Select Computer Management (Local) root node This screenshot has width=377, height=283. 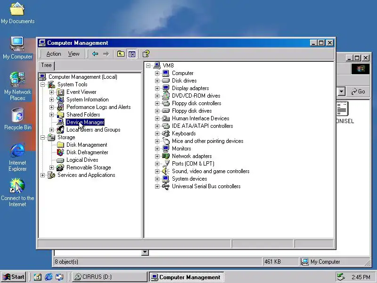[x=83, y=77]
